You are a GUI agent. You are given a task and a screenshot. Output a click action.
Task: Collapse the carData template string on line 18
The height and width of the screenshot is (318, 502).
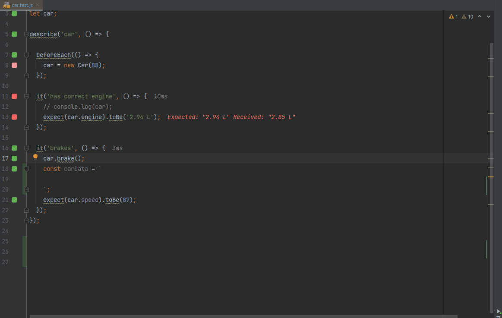point(26,169)
